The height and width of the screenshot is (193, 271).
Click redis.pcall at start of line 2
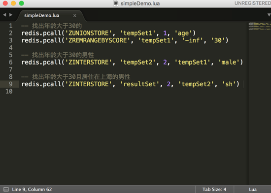coord(41,33)
